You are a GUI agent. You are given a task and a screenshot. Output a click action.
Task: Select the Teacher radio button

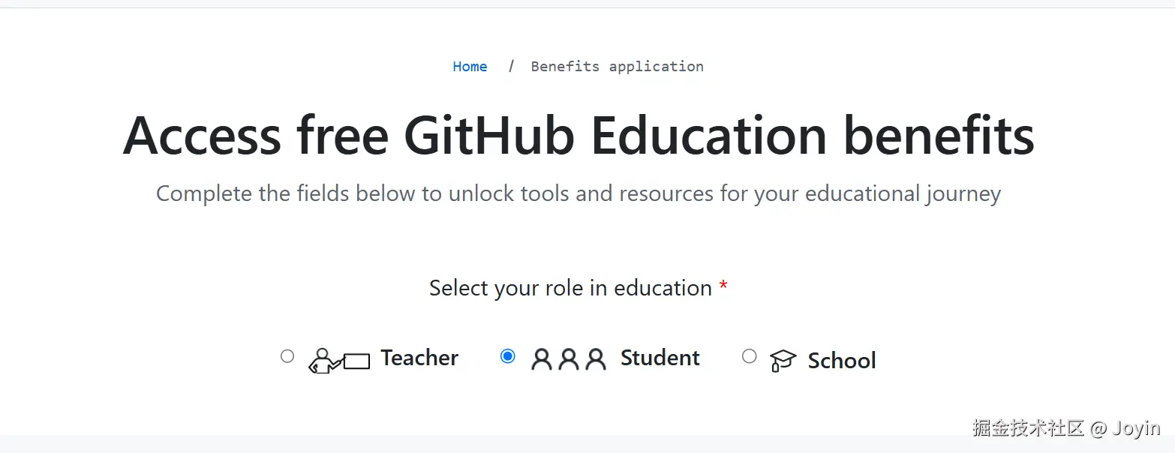(x=287, y=356)
